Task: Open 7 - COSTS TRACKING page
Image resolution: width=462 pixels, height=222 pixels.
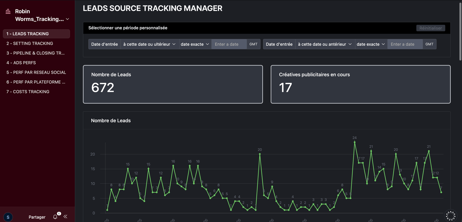Action: 28,92
